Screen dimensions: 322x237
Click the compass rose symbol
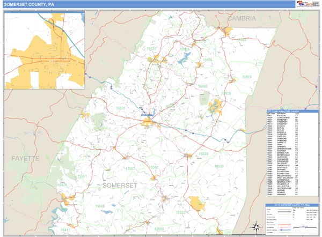pos(256,227)
